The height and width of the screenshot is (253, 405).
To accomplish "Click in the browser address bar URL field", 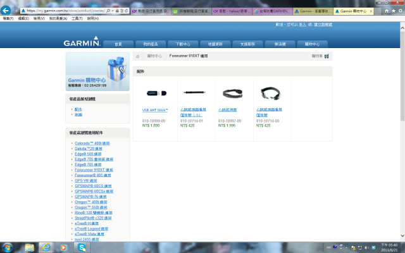I will click(x=66, y=11).
